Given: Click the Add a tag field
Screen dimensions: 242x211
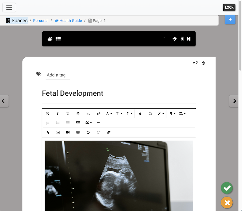Looking at the screenshot, I should tap(57, 75).
